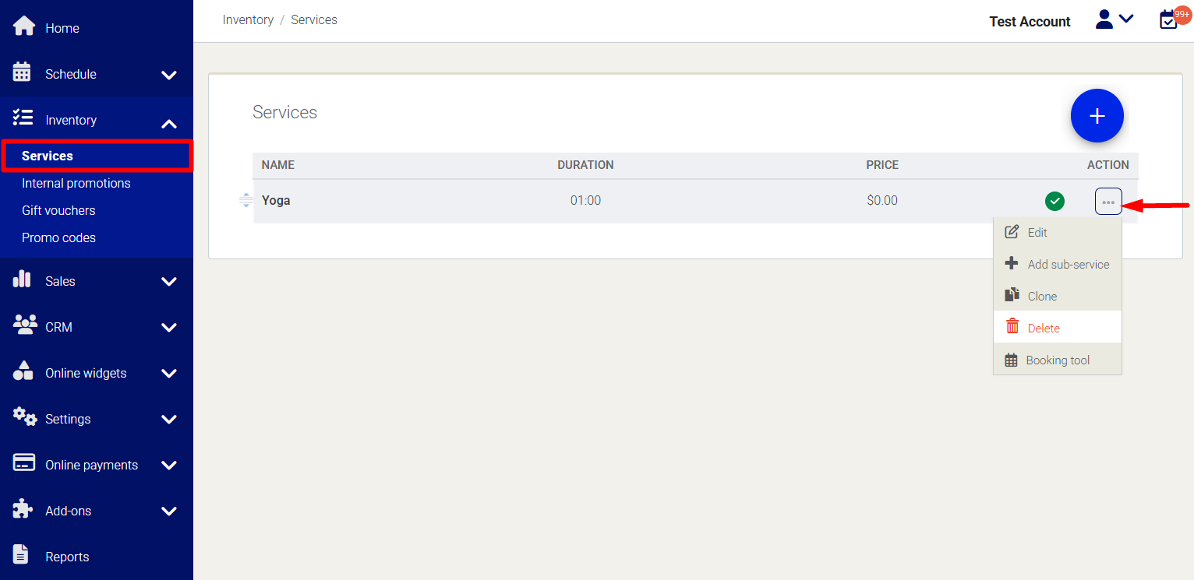Click the CRM people icon
This screenshot has width=1194, height=580.
[25, 326]
